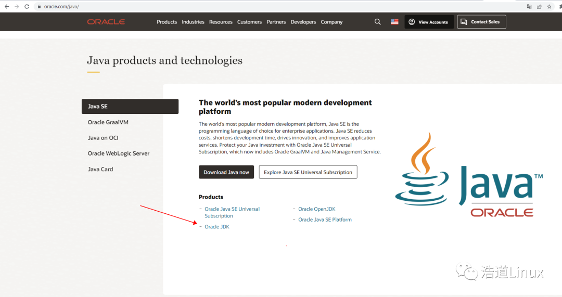
Task: Open the Oracle JDK link
Action: click(217, 227)
